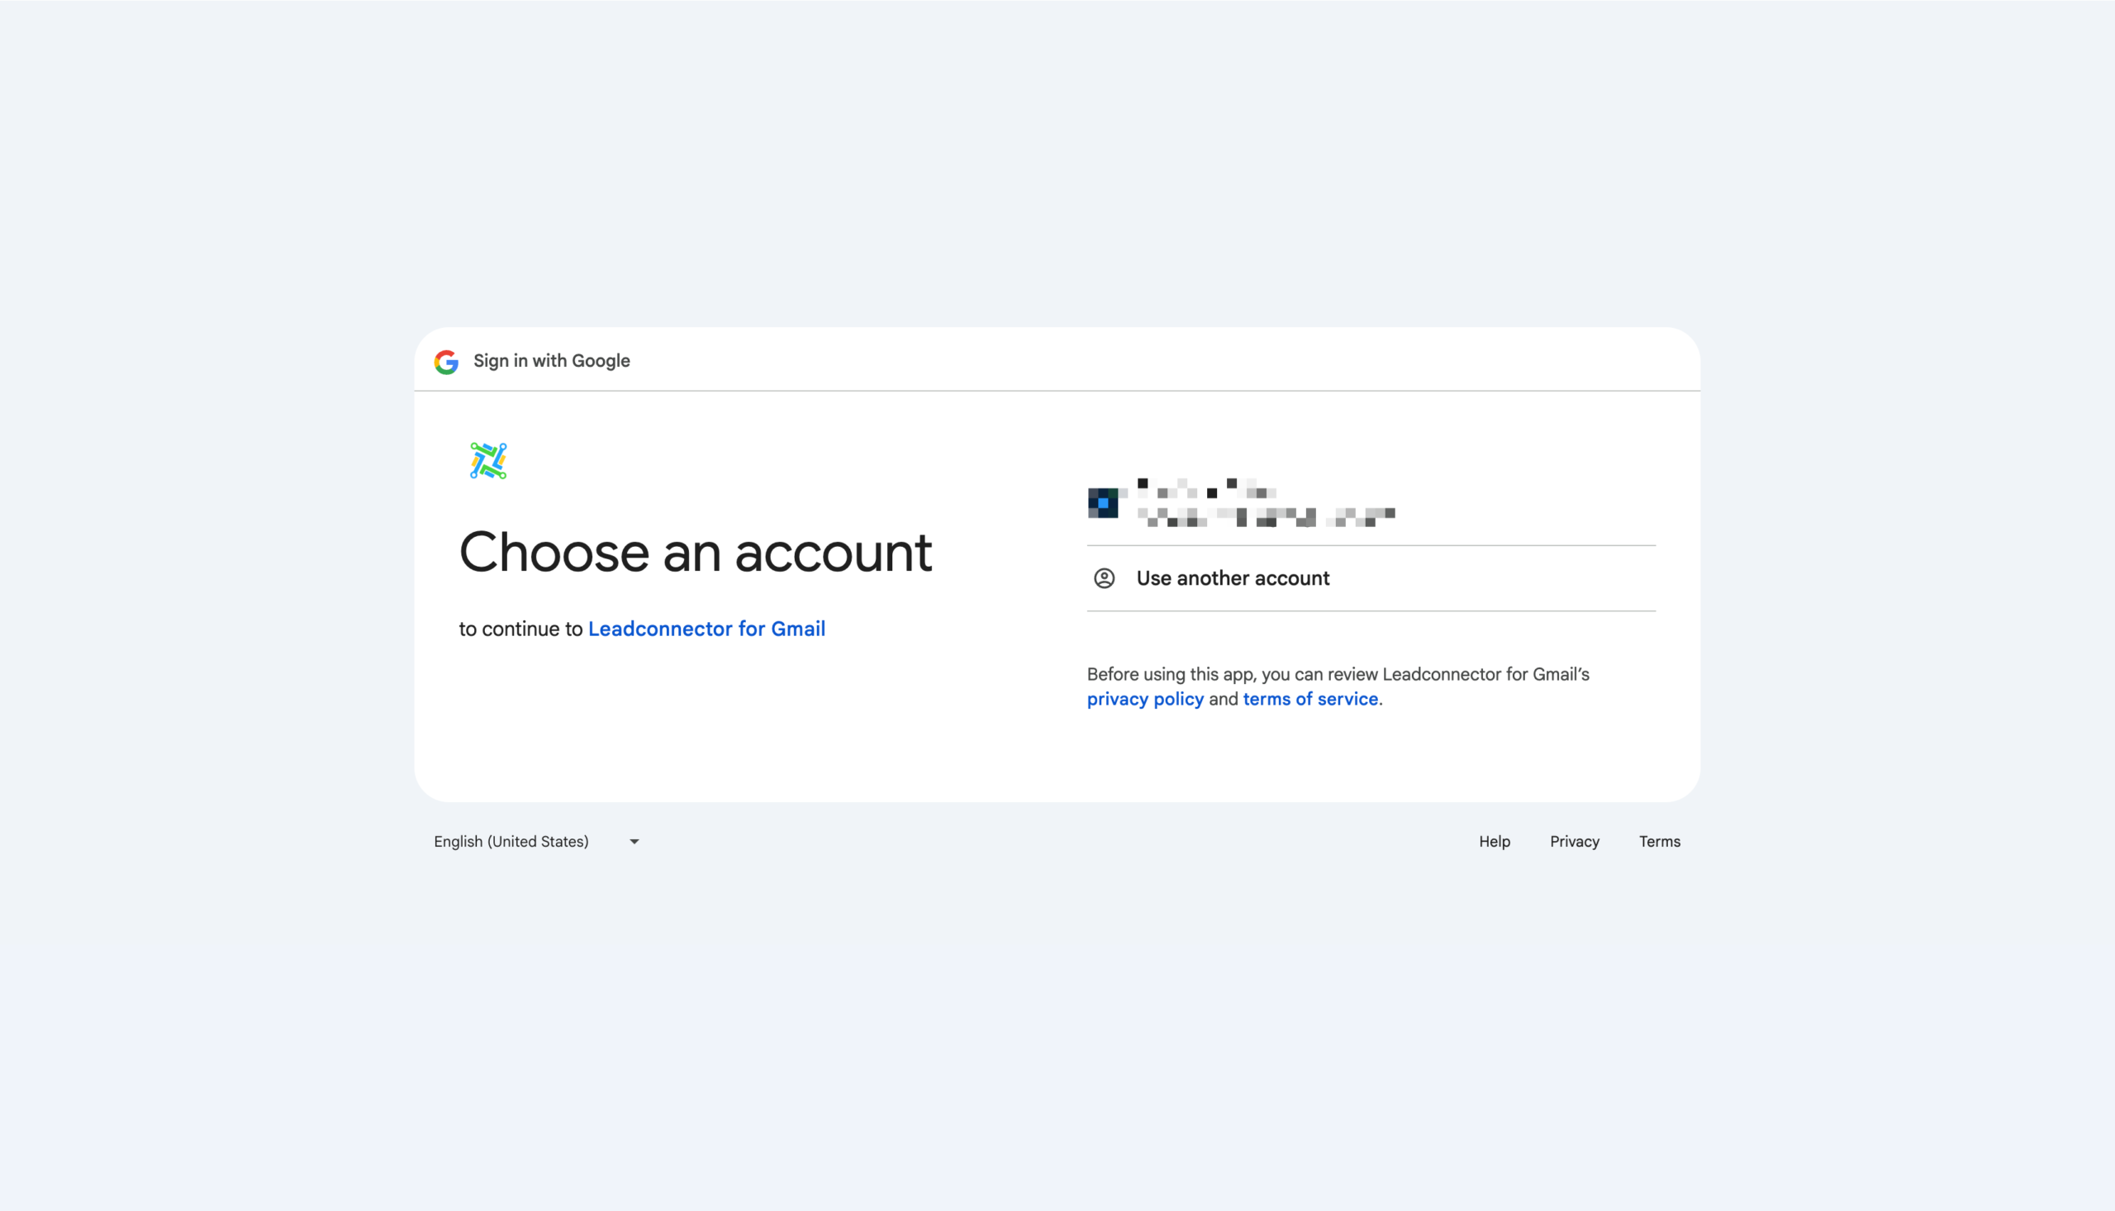View the privacy policy link

click(1145, 699)
